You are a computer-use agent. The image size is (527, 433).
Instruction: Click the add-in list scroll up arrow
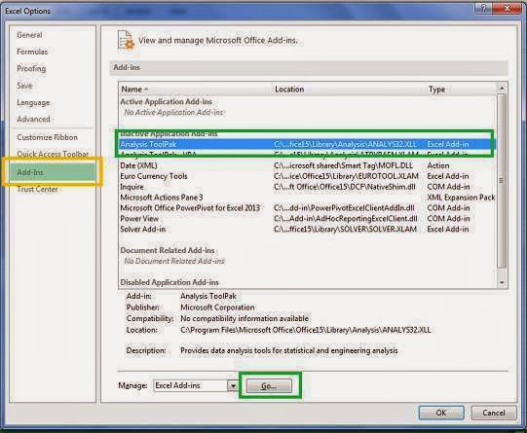click(502, 89)
